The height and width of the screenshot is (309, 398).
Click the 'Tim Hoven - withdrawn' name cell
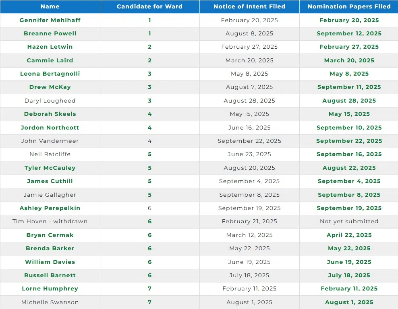[x=50, y=221]
